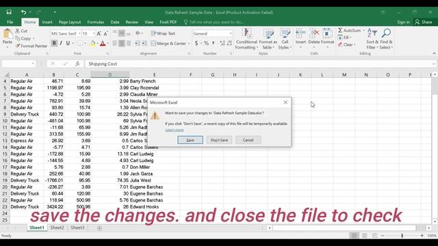The image size is (438, 246).
Task: Add a new sheet with plus icon
Action: [x=99, y=228]
